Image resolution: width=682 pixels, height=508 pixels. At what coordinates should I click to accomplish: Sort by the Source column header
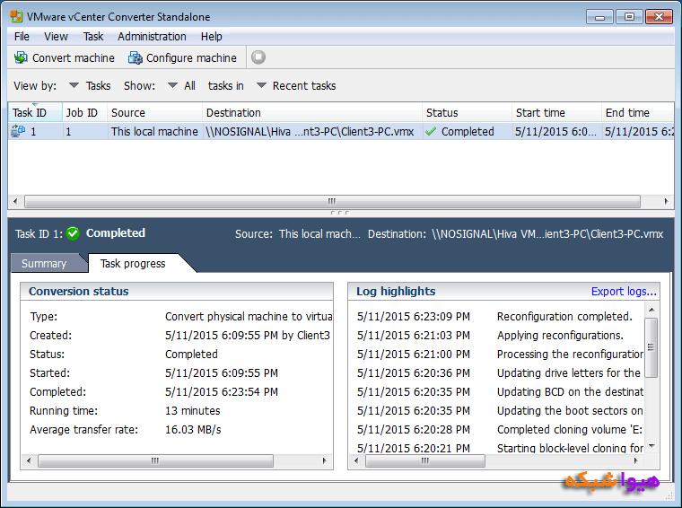(155, 113)
